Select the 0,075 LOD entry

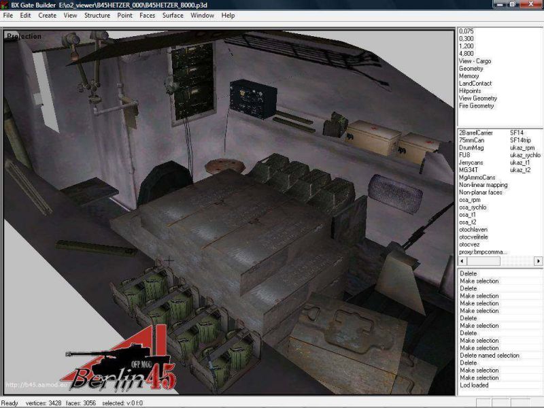[x=466, y=31]
